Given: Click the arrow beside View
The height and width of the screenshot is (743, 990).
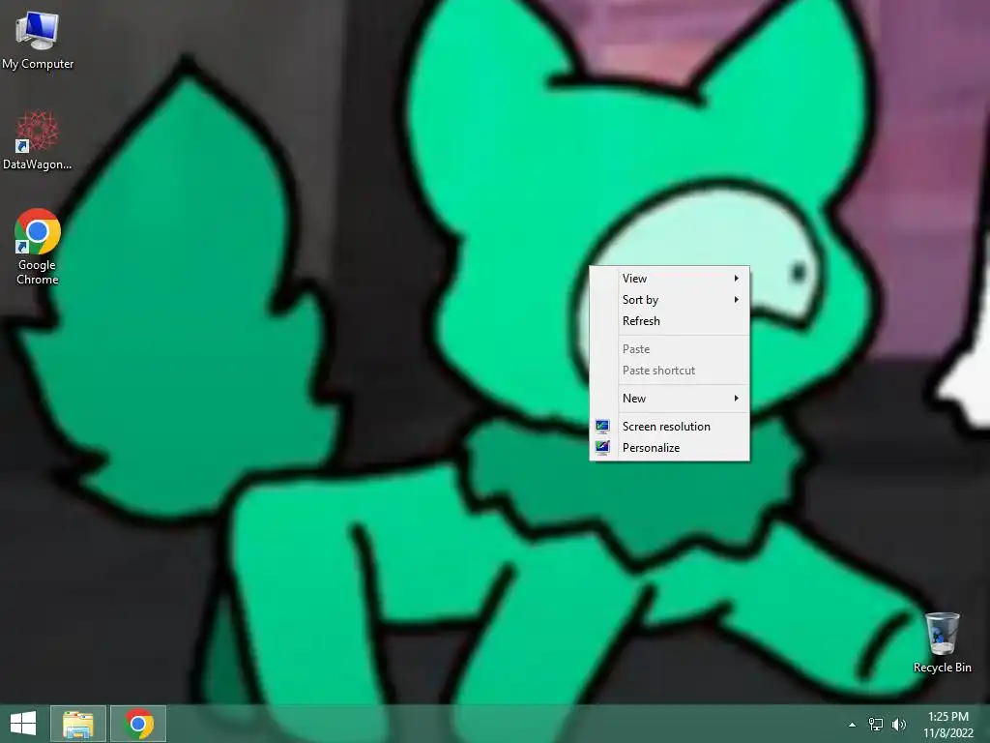Looking at the screenshot, I should (x=736, y=278).
